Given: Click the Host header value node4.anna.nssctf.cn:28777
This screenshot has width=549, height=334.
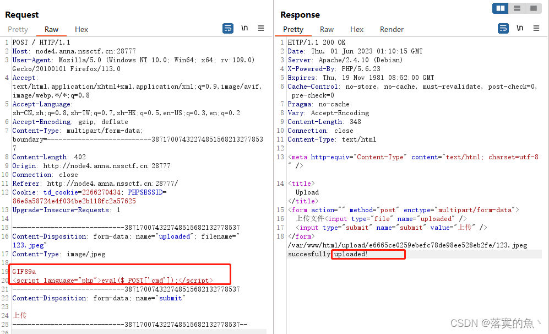Looking at the screenshot, I should 85,51.
